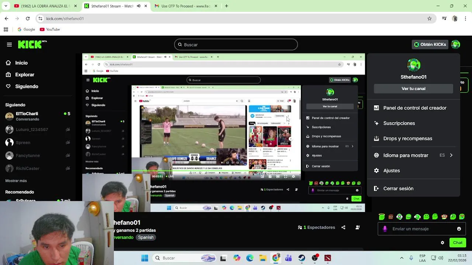This screenshot has height=265, width=472.
Task: Open the Google bookmark
Action: 27,29
